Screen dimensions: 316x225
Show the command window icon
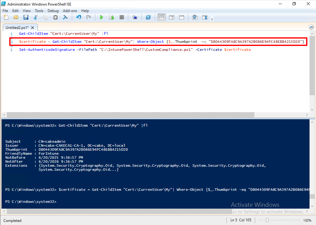pos(195,17)
